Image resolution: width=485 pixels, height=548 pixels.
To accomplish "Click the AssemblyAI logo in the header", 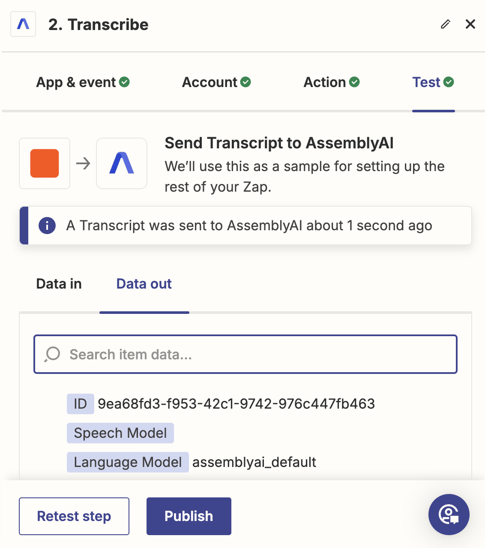I will point(23,24).
